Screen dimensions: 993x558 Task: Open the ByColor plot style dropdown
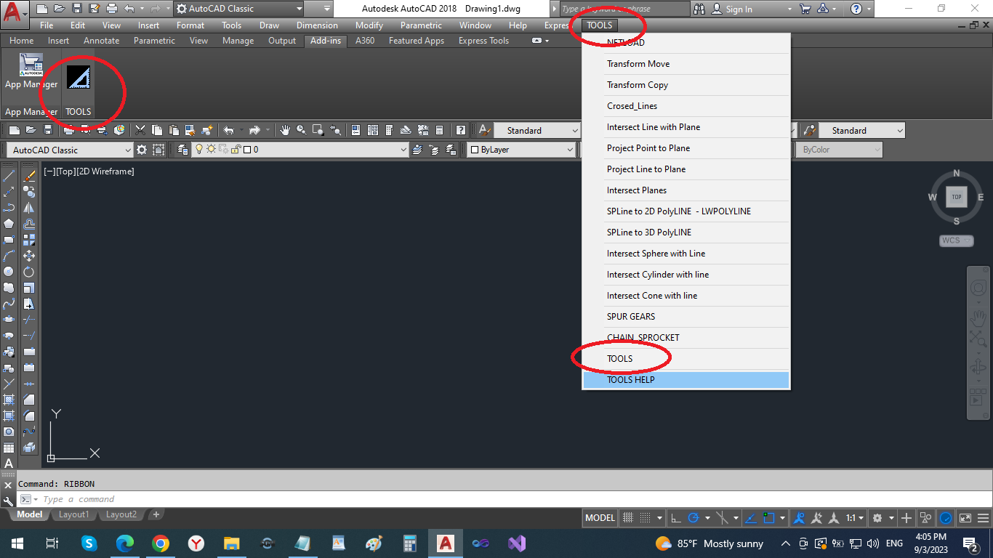coord(840,150)
